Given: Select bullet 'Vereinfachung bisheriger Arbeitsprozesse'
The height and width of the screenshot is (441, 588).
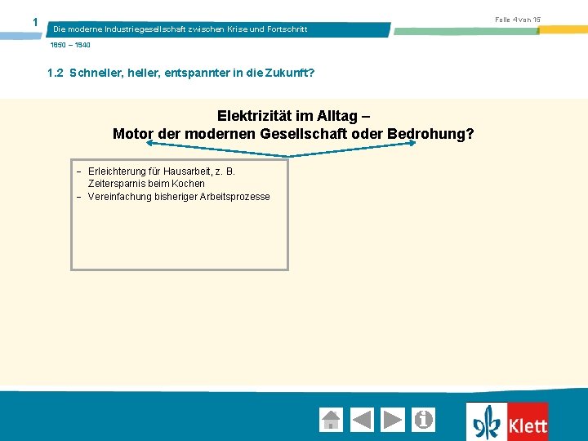Looking at the screenshot, I should (179, 197).
